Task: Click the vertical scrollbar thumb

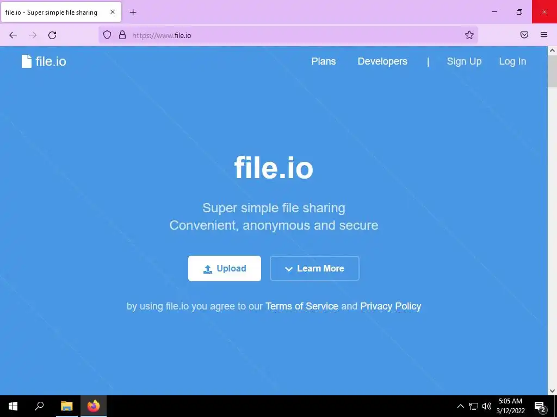Action: [552, 71]
